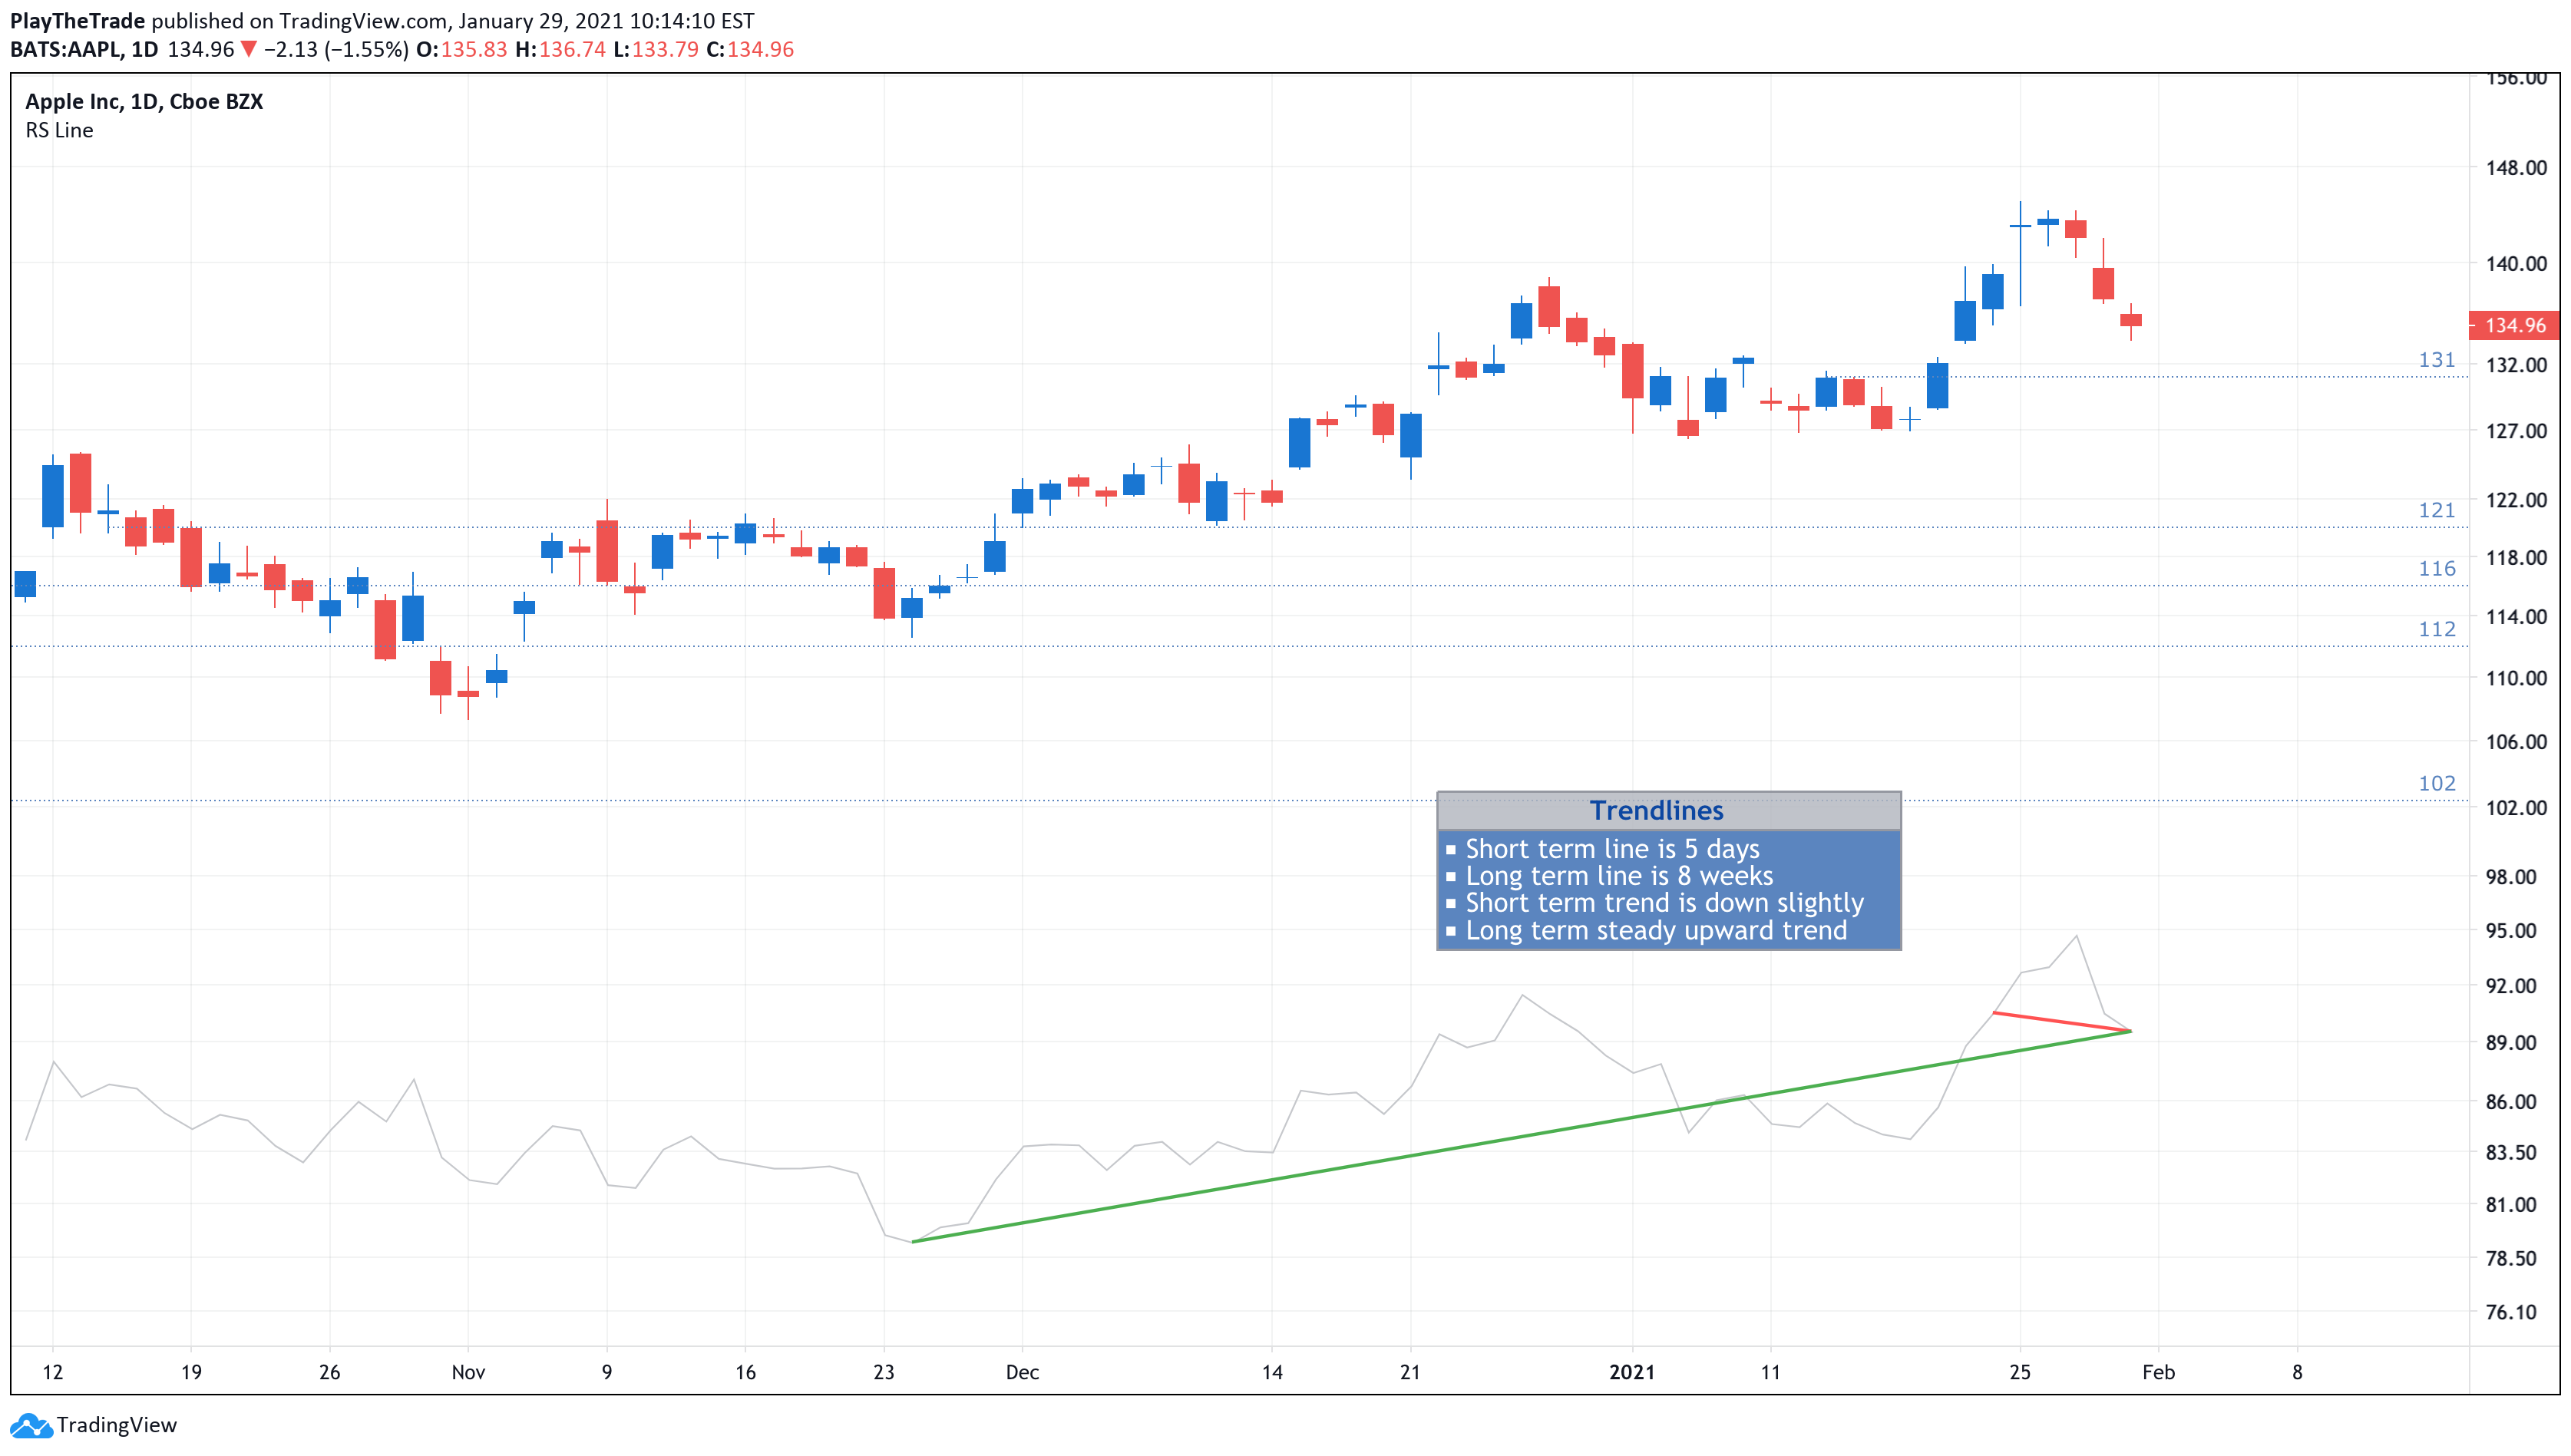
Task: Click 'PlayTheTrade' publisher name
Action: pos(77,20)
